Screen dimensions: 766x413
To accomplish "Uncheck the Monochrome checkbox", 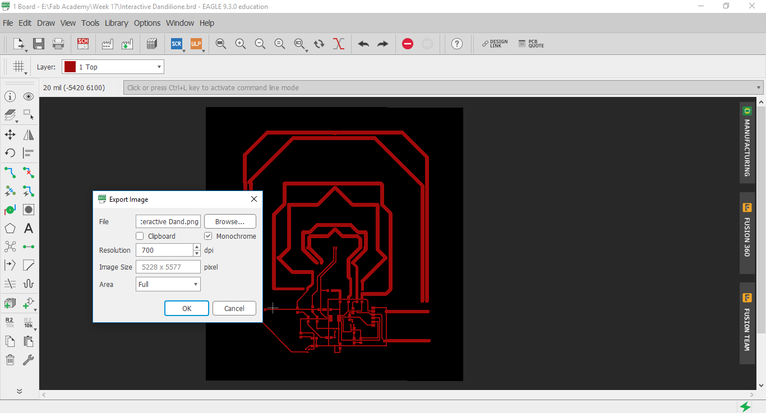I will point(208,236).
